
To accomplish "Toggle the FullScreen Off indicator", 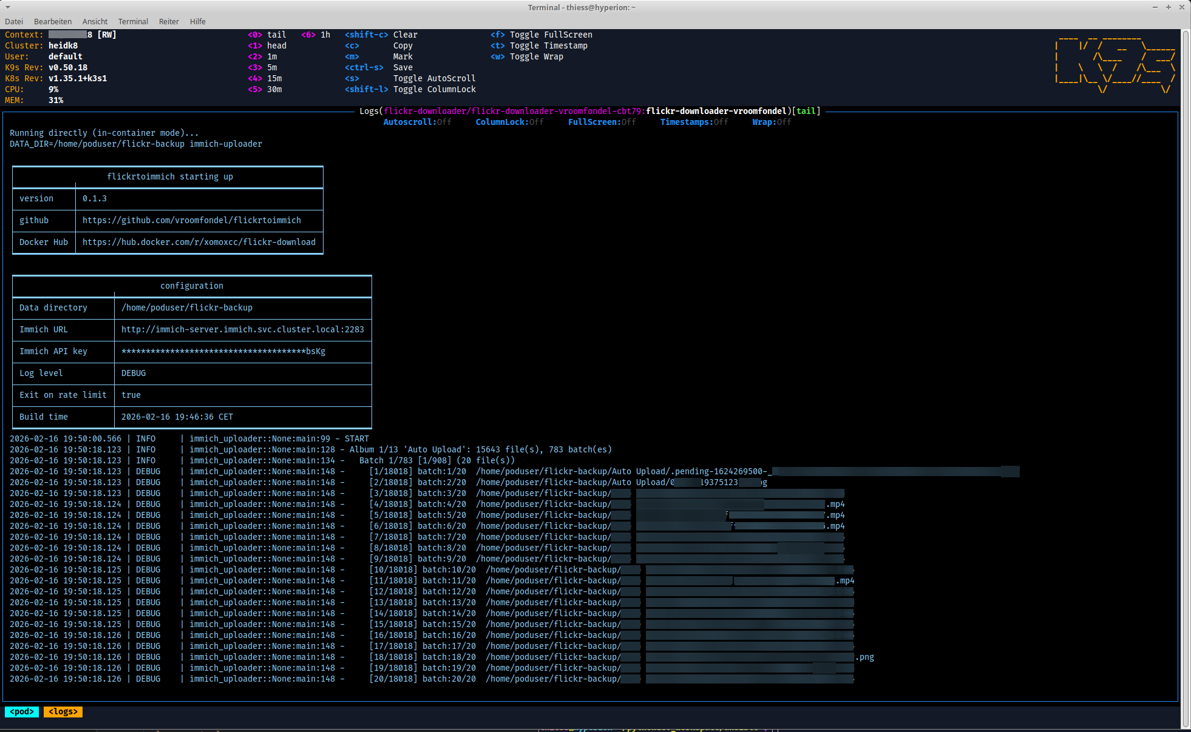I will [x=602, y=122].
